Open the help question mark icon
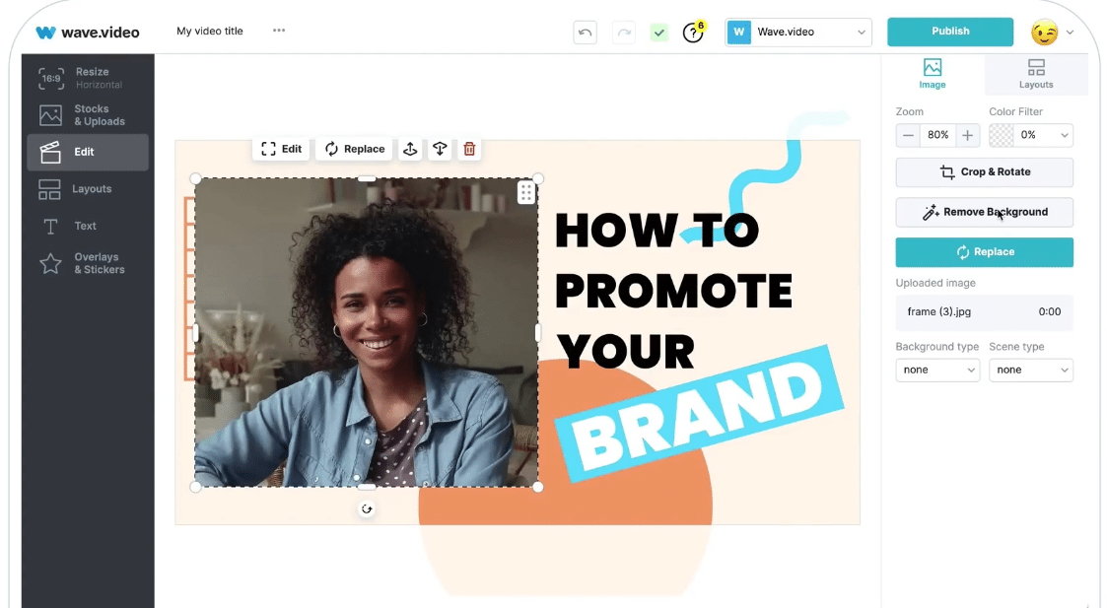Viewport: 1107px width, 608px height. 693,32
